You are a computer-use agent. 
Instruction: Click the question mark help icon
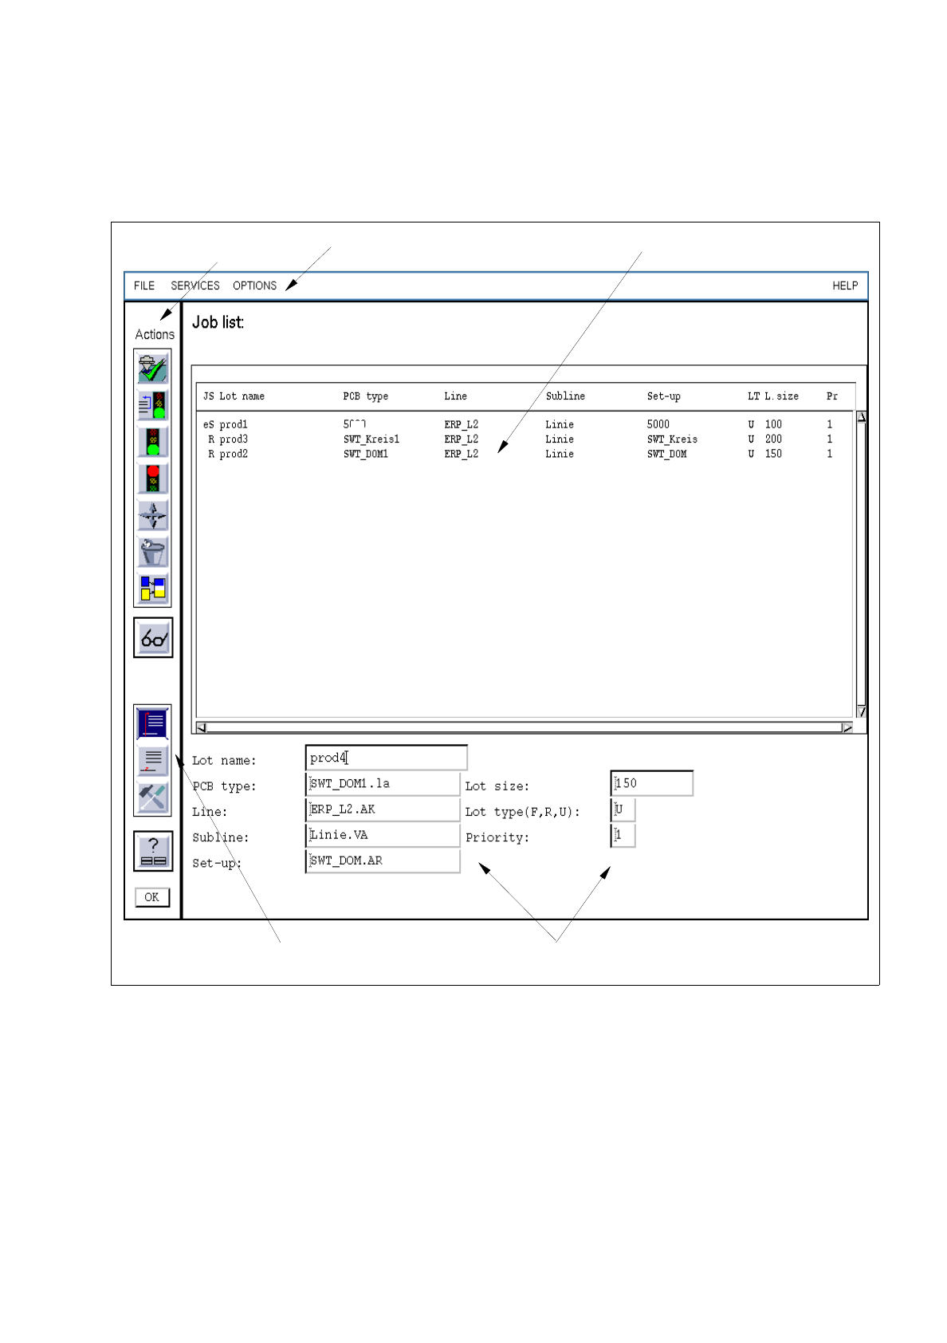pos(153,852)
